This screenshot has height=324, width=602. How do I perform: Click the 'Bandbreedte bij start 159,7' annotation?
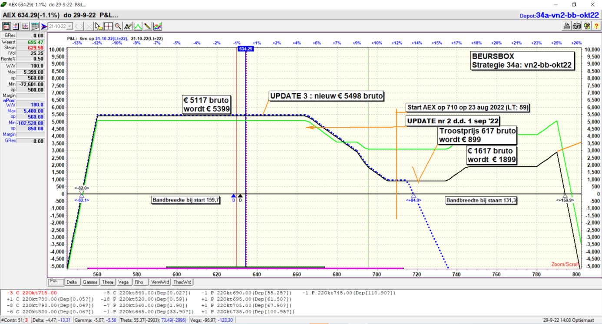[186, 200]
